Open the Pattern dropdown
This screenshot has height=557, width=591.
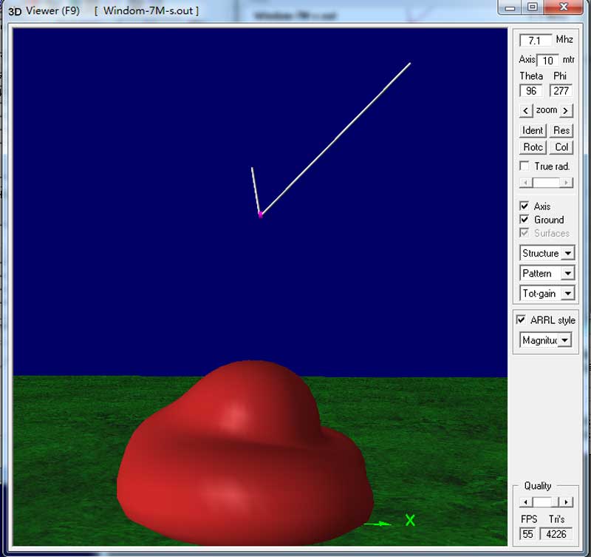[x=547, y=273]
